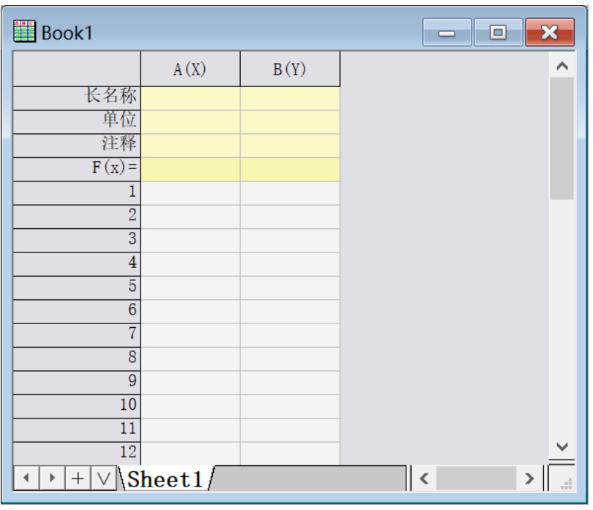Select row 8 header
Viewport: 593px width, 510px height.
pyautogui.click(x=77, y=359)
